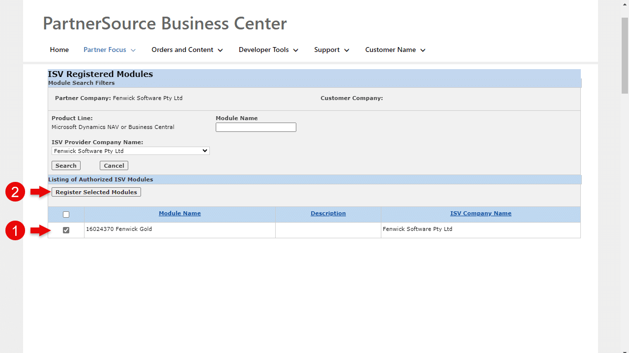Click the Cancel button
Screen dimensions: 629x353
tap(114, 166)
